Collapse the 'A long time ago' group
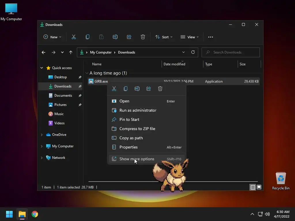 (87, 73)
